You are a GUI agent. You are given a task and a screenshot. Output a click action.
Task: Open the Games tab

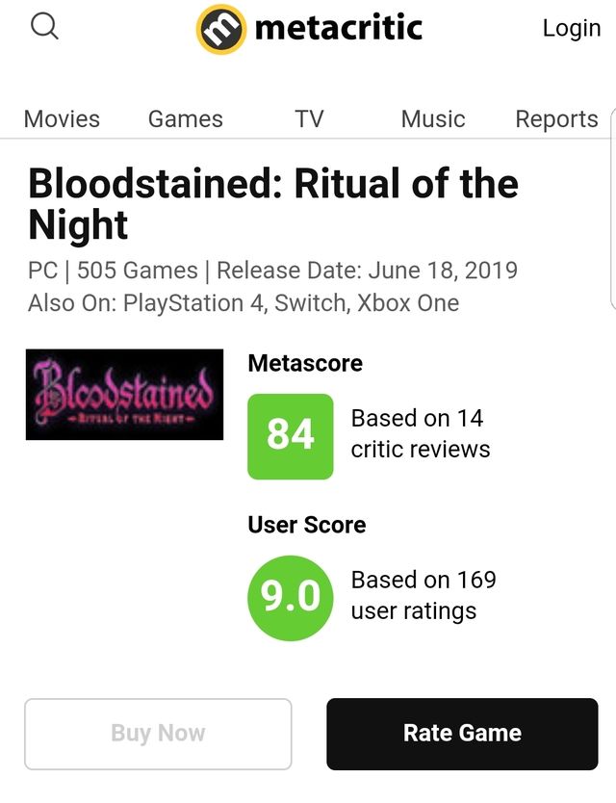point(185,118)
